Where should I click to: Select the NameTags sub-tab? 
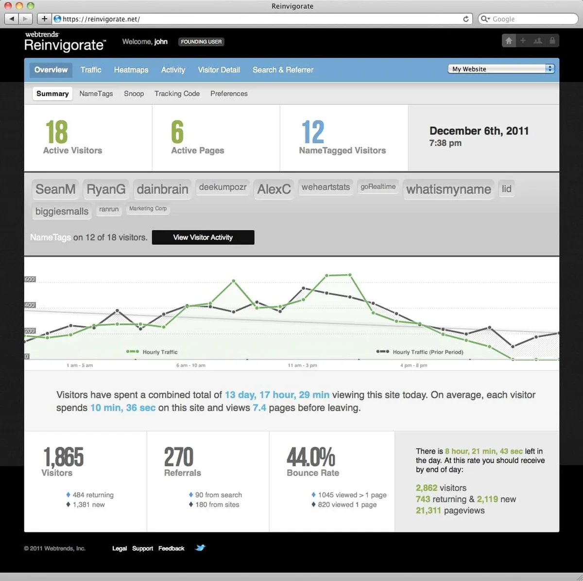pos(96,94)
